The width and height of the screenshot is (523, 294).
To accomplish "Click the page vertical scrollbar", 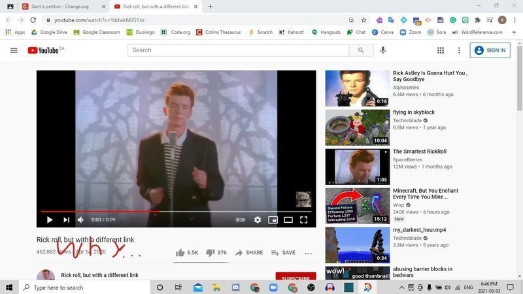I will tap(519, 78).
